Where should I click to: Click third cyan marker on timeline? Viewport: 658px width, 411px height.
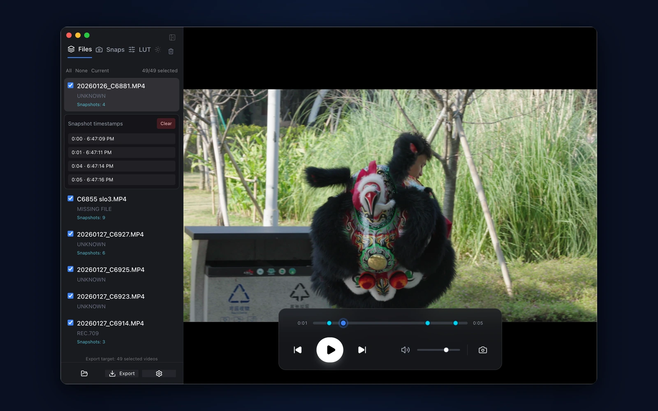click(x=428, y=323)
